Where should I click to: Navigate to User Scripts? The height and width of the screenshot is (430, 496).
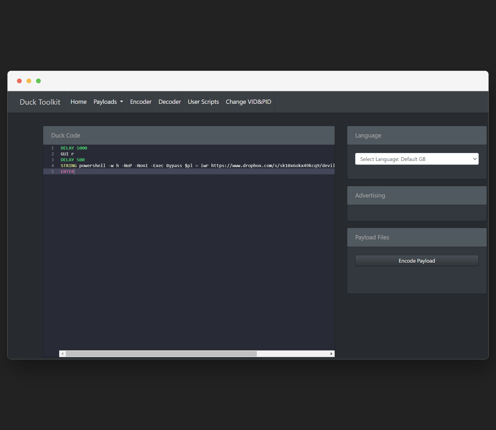(203, 102)
